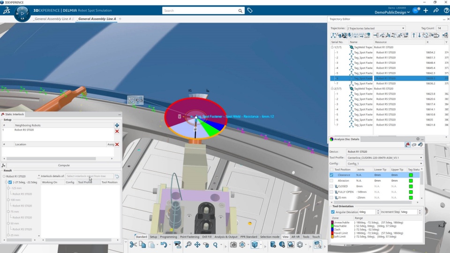The image size is (450, 253).
Task: Switch to the Tools toolbar tab
Action: click(x=306, y=237)
